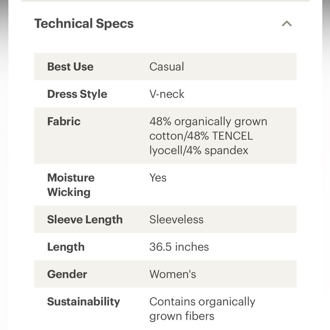Click the 36.5 inches value
Viewport: 330px width, 330px height.
(x=179, y=247)
